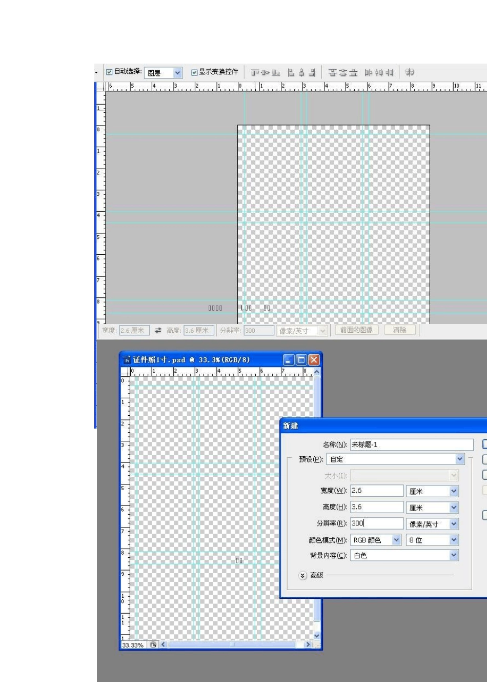
Task: Click the Align horizontal centers icon
Action: pyautogui.click(x=301, y=73)
